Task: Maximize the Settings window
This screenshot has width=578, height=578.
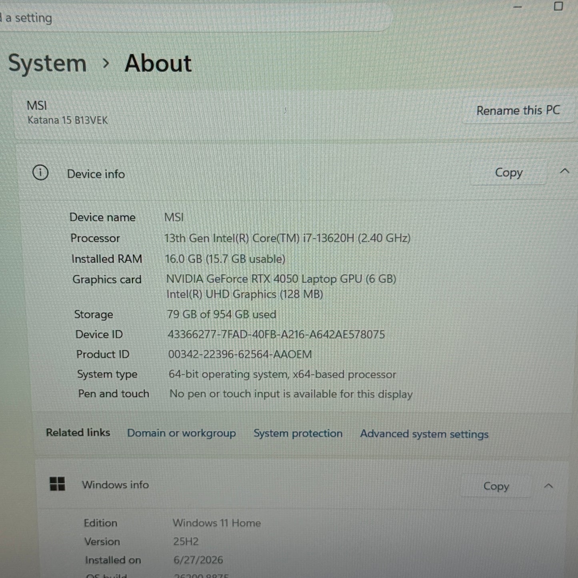Action: click(x=558, y=6)
